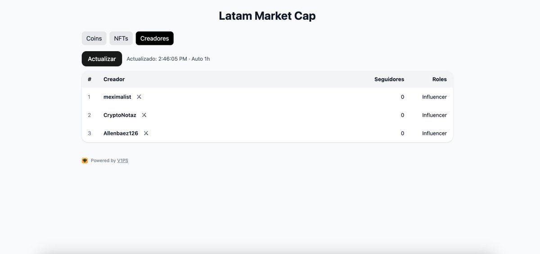The width and height of the screenshot is (540, 254).
Task: Follow the V1PS link in the footer
Action: point(122,161)
